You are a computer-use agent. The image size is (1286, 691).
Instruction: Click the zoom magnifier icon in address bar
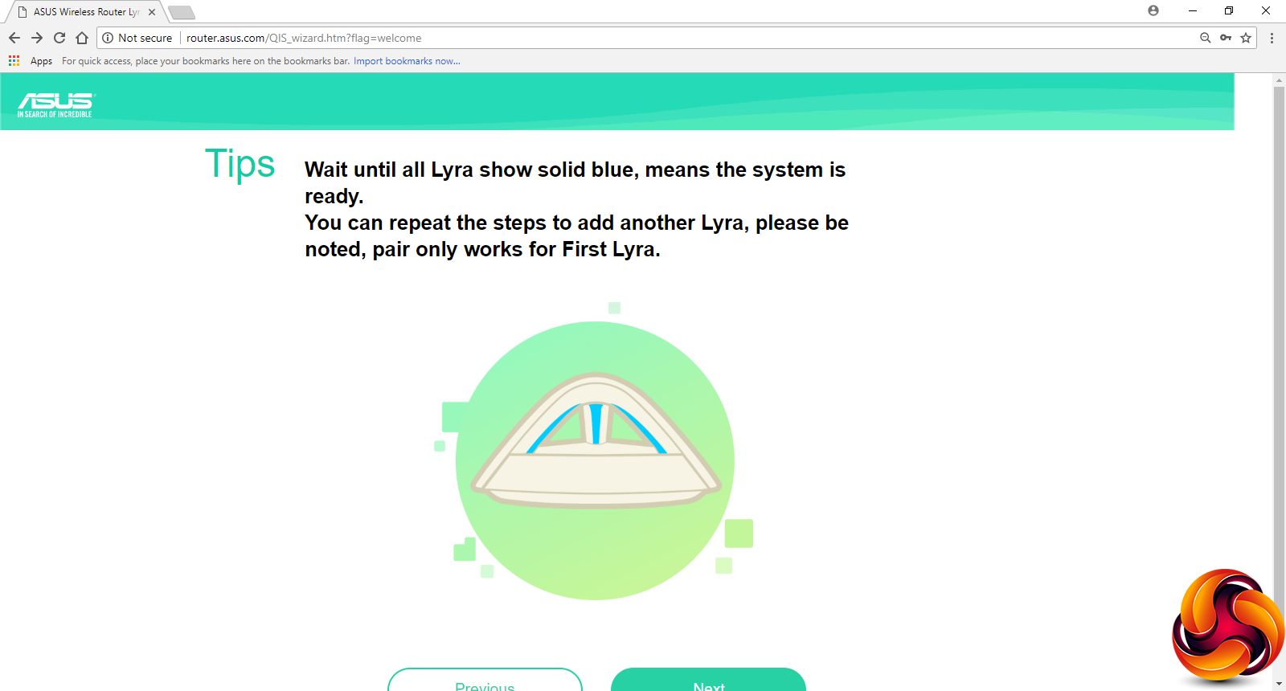[1205, 38]
